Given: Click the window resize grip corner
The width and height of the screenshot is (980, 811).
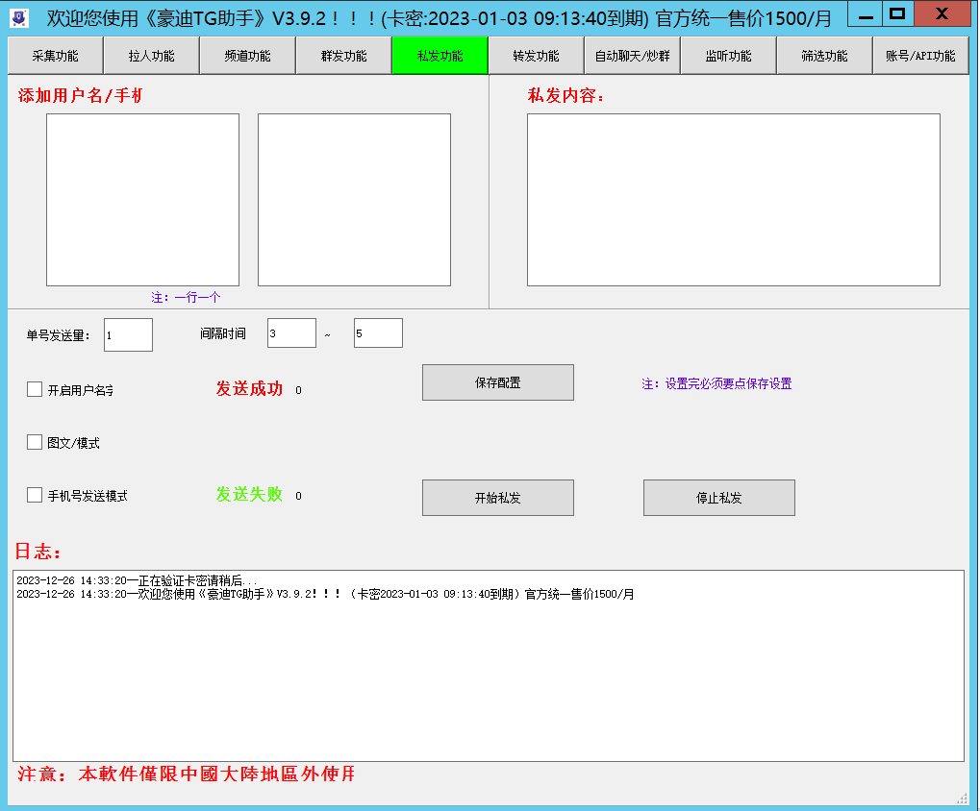Looking at the screenshot, I should click(x=963, y=799).
